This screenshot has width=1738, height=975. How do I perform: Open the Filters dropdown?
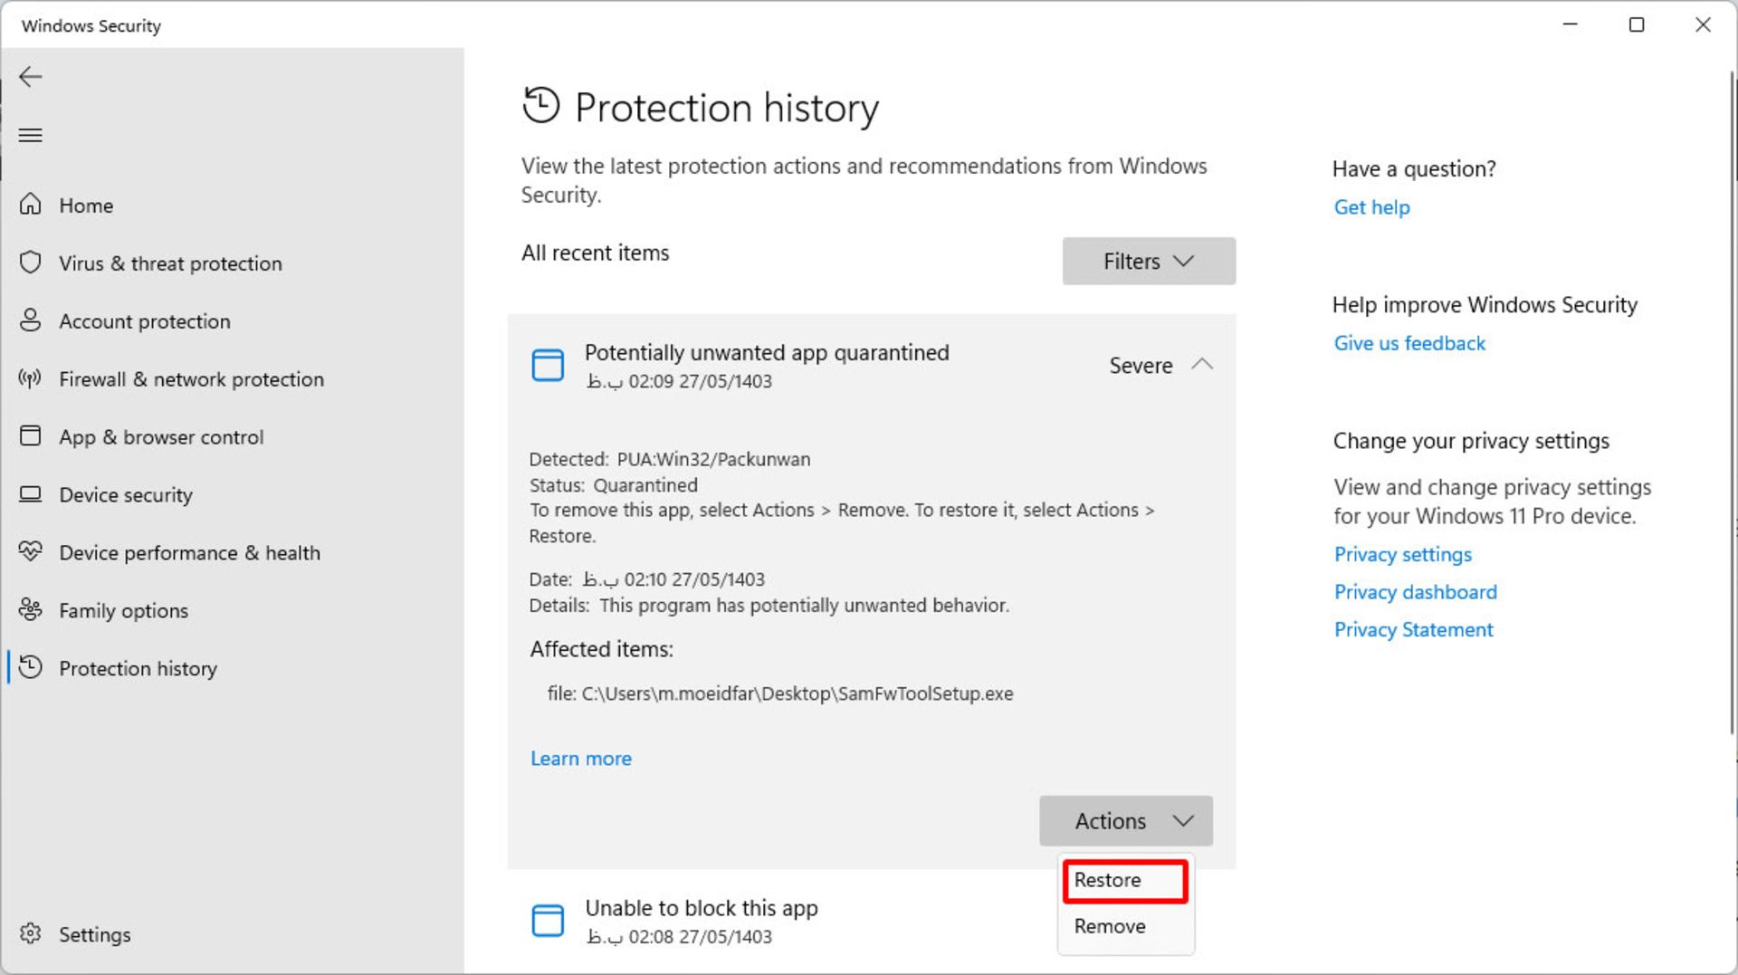click(1149, 261)
